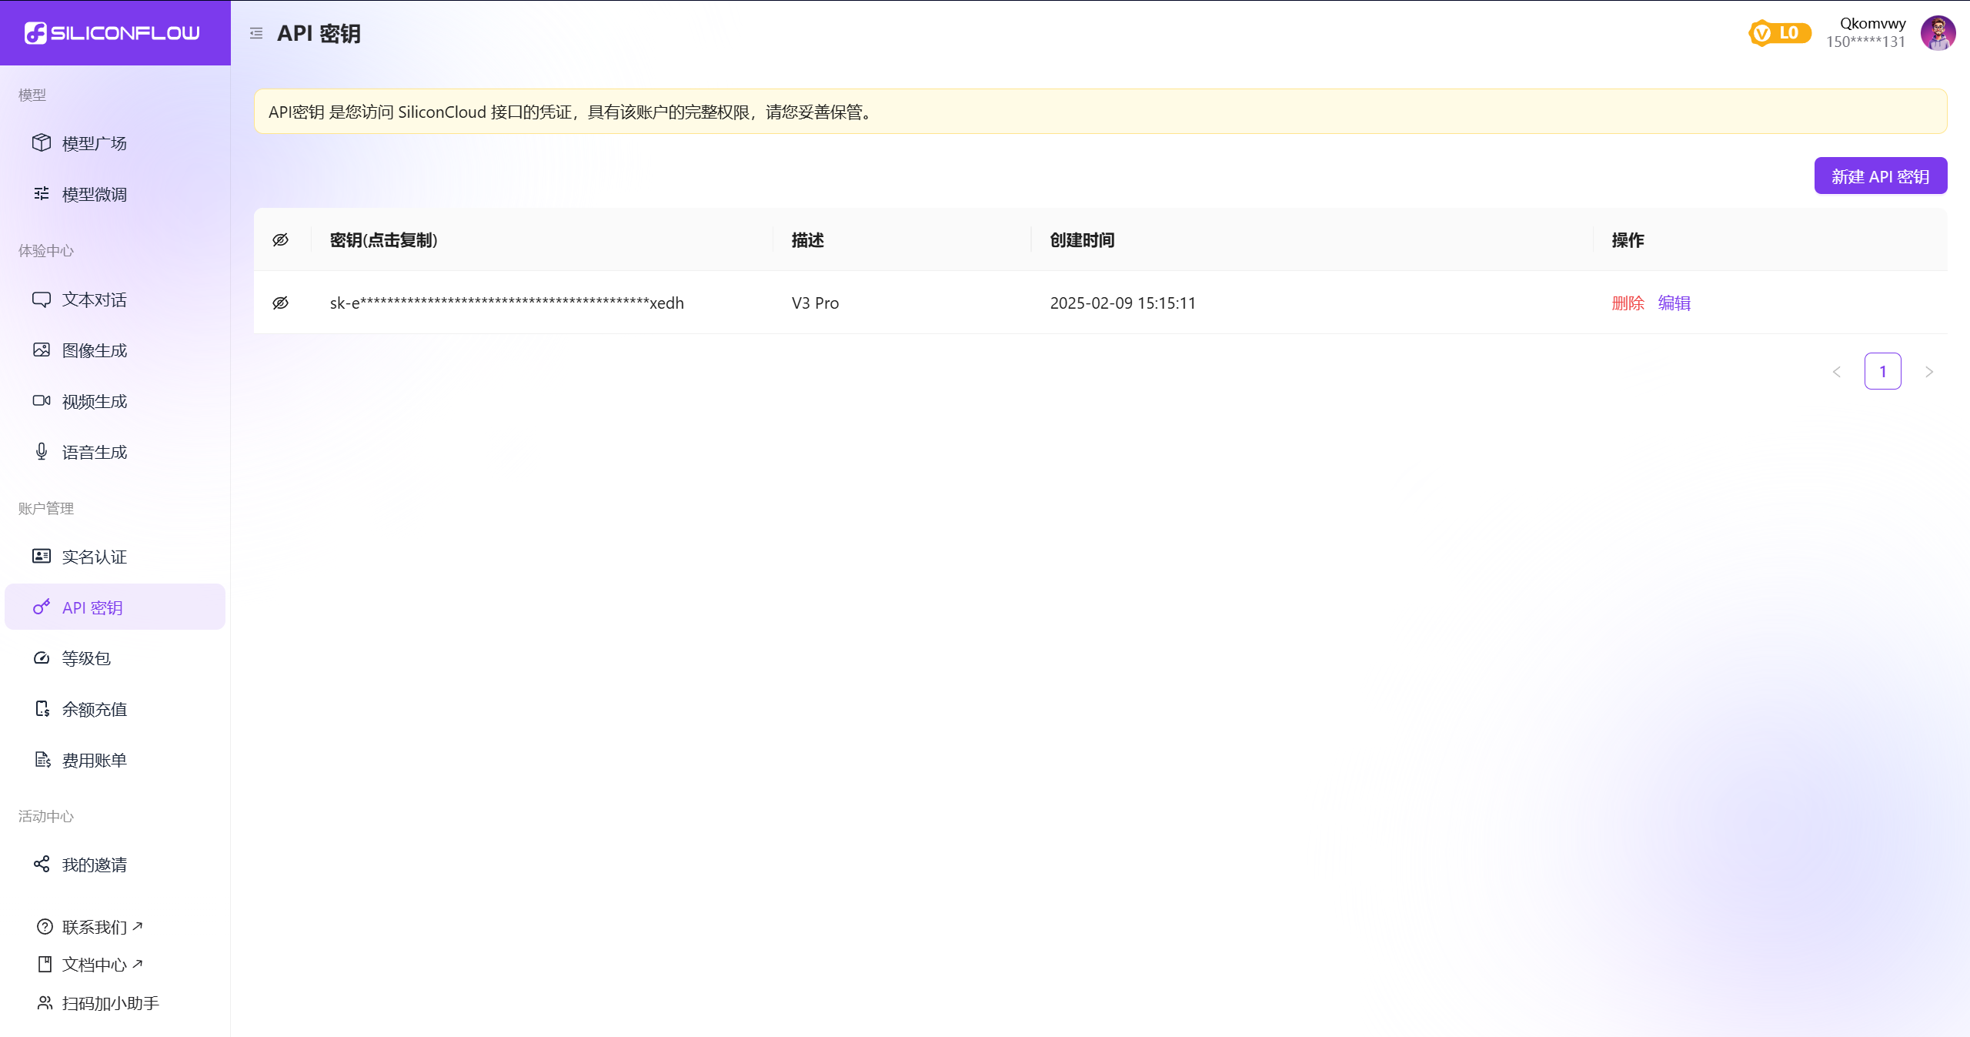The width and height of the screenshot is (1970, 1037).
Task: Click the masked phone 150*****131
Action: [1866, 42]
